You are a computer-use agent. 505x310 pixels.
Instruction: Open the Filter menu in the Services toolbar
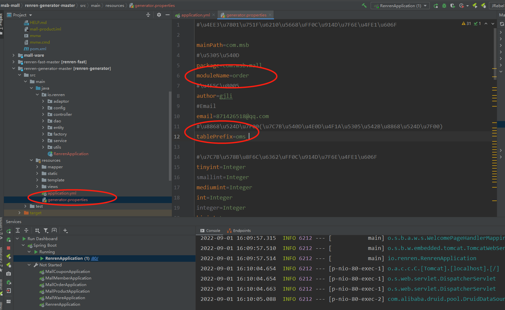point(46,231)
